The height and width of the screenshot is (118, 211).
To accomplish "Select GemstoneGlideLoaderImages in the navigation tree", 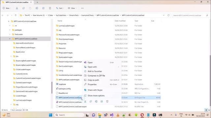I will (x=27, y=91).
